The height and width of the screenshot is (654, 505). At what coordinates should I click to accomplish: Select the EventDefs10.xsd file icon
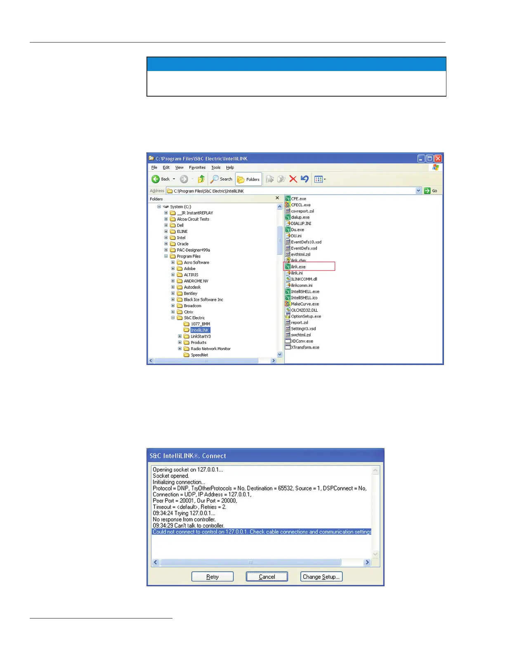[x=288, y=242]
